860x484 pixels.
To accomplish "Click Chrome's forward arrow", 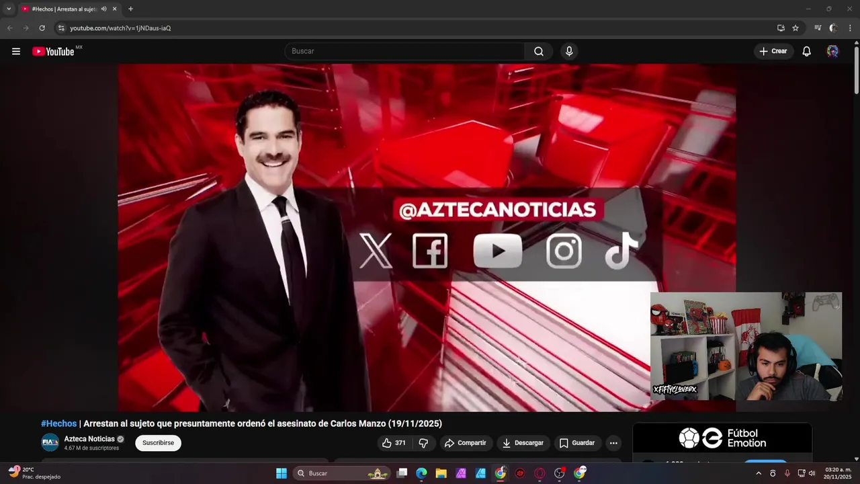I will coord(26,28).
